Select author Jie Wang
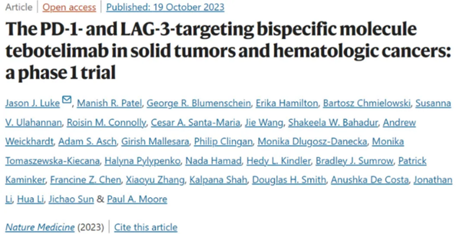466x234 pixels. pyautogui.click(x=264, y=122)
